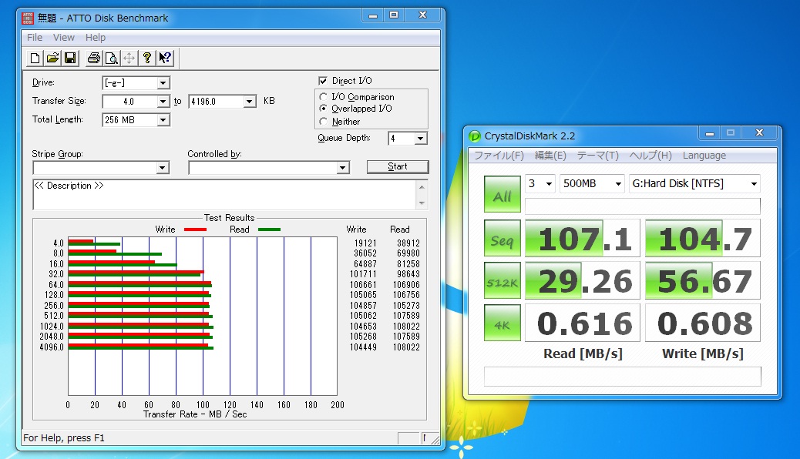
Task: Click CrystalDiskMark 512K read result 29.26
Action: [x=582, y=280]
